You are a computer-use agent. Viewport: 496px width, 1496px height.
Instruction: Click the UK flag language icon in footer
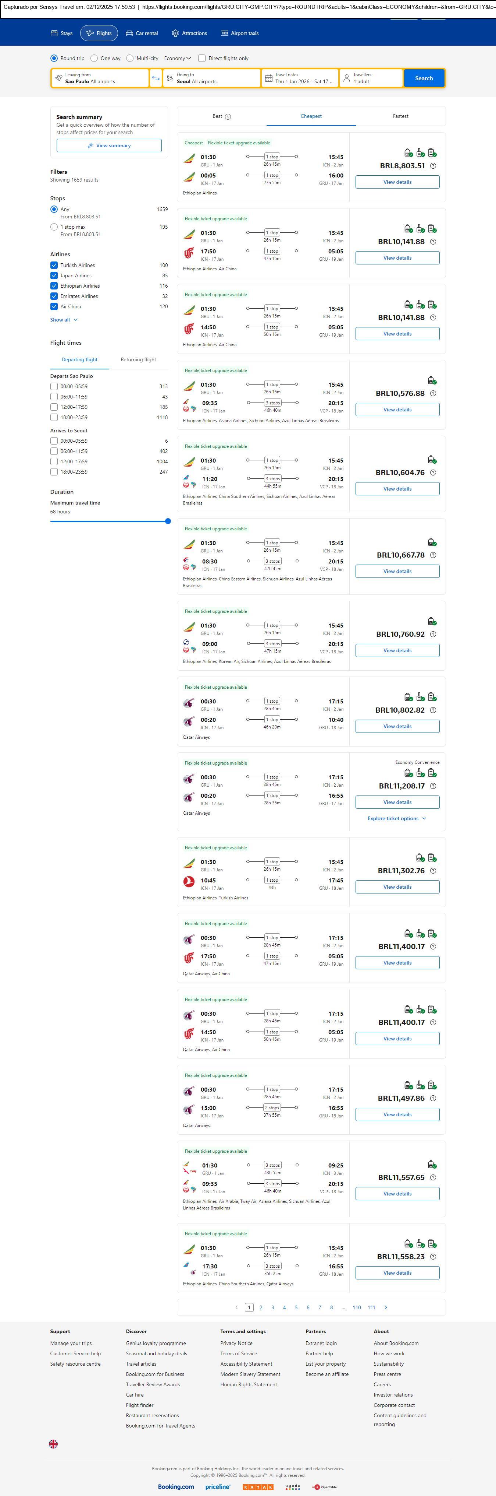pos(53,1444)
